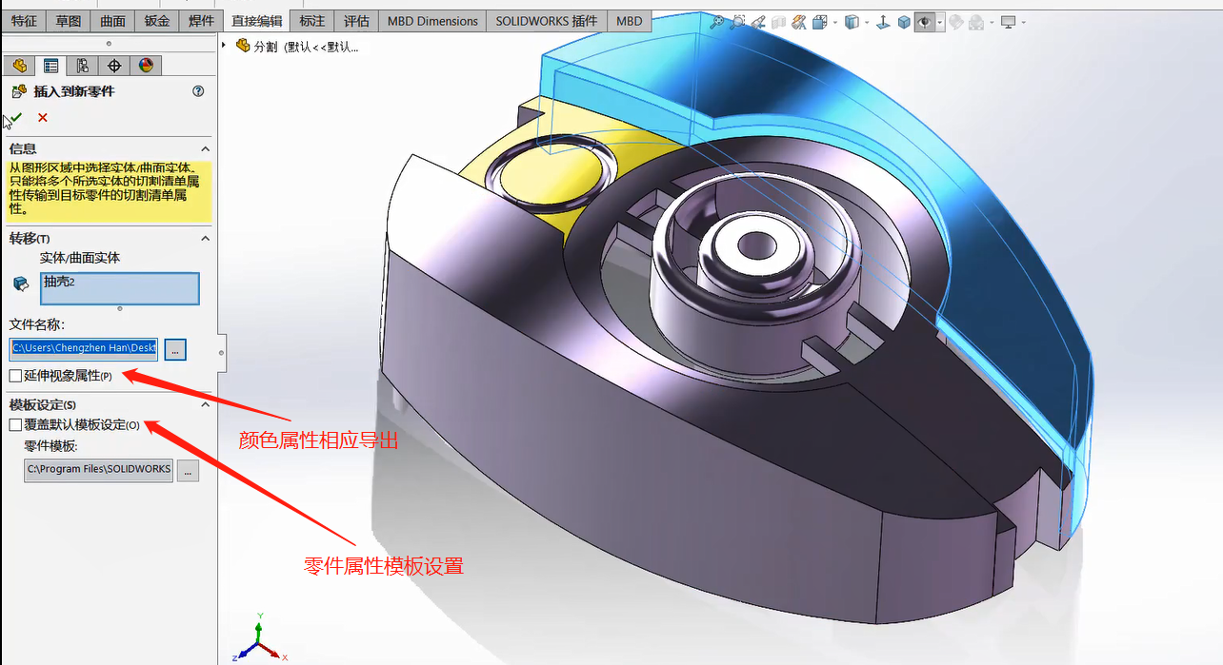
Task: Open the 钣金 ribbon tab
Action: click(x=156, y=21)
